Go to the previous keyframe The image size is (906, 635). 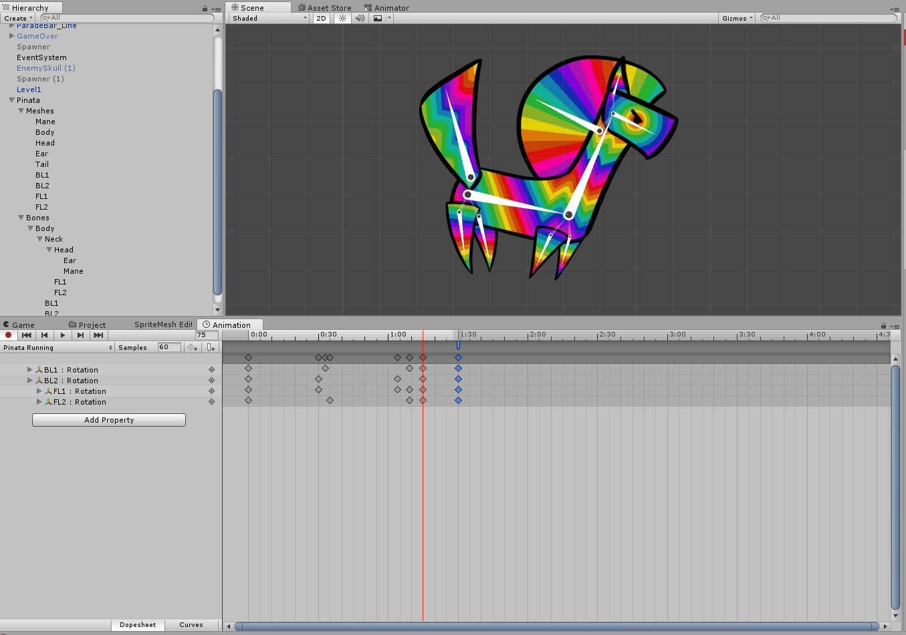[x=44, y=335]
